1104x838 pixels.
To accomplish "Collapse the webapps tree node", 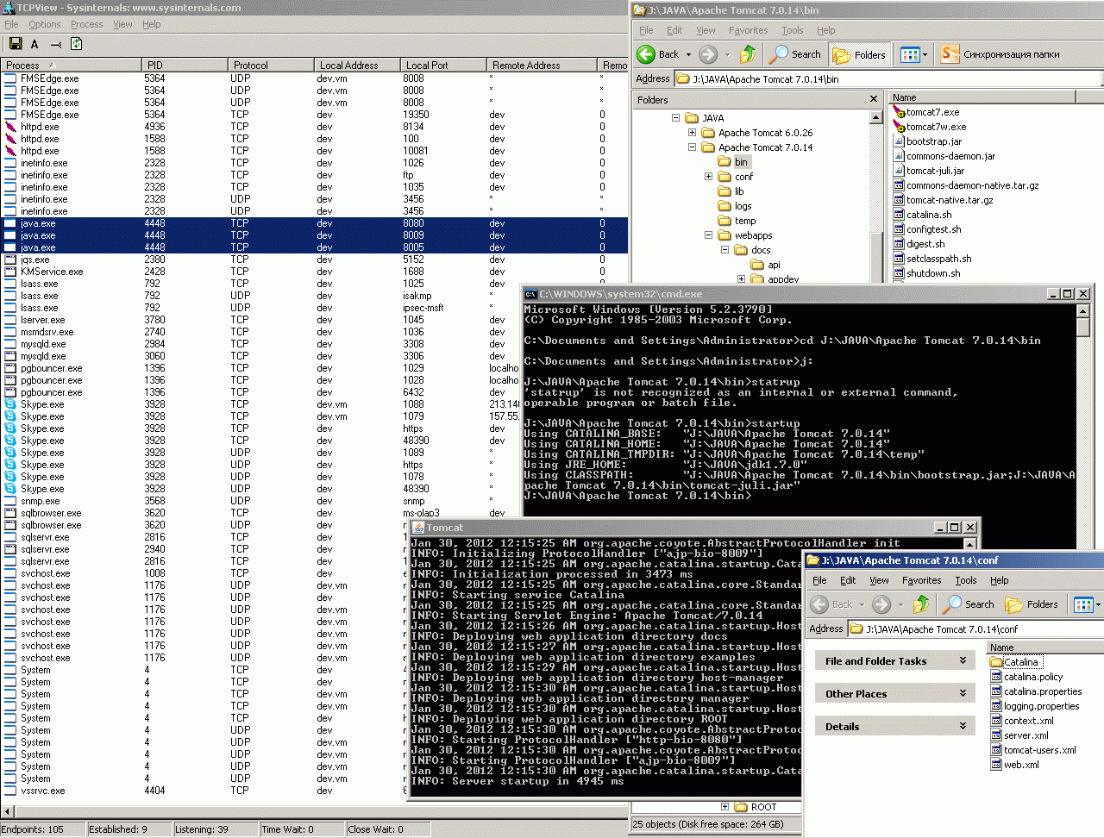I will 708,235.
